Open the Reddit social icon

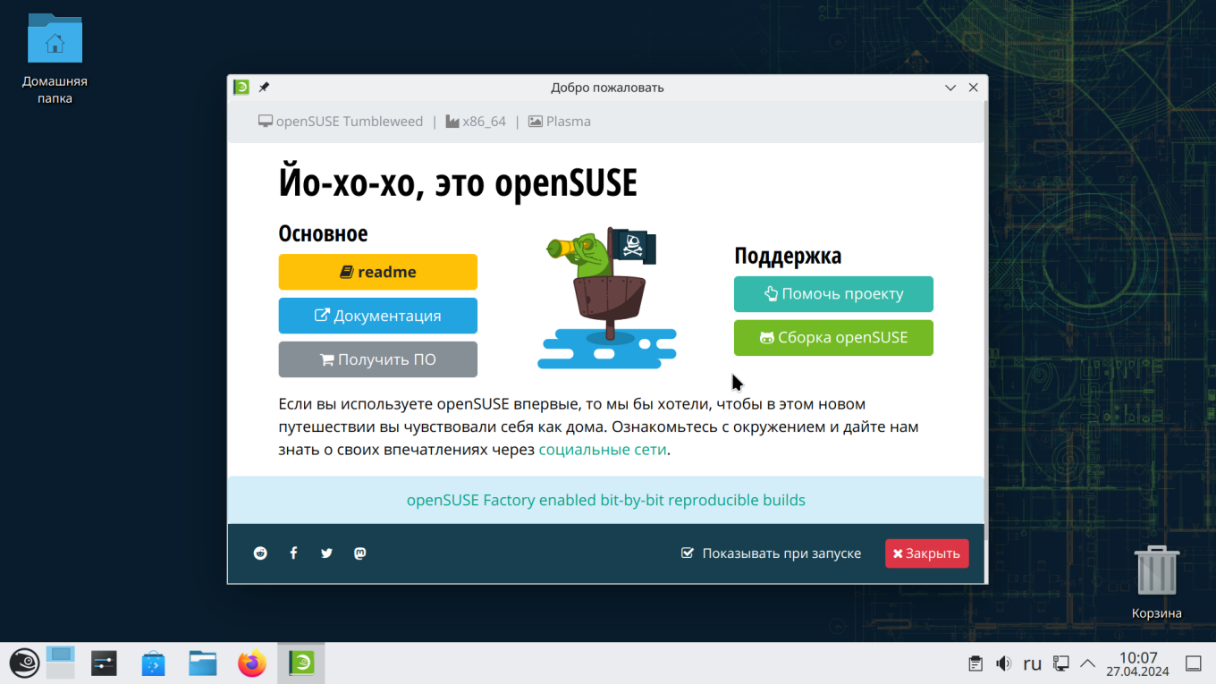tap(260, 553)
